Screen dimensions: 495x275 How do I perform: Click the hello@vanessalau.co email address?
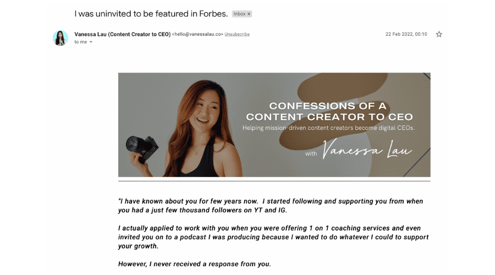198,34
